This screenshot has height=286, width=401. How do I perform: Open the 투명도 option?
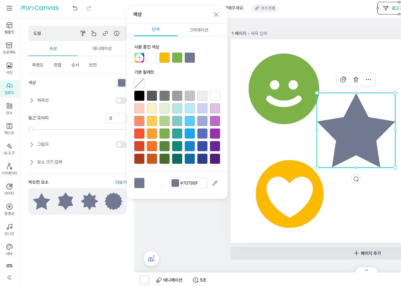point(38,65)
